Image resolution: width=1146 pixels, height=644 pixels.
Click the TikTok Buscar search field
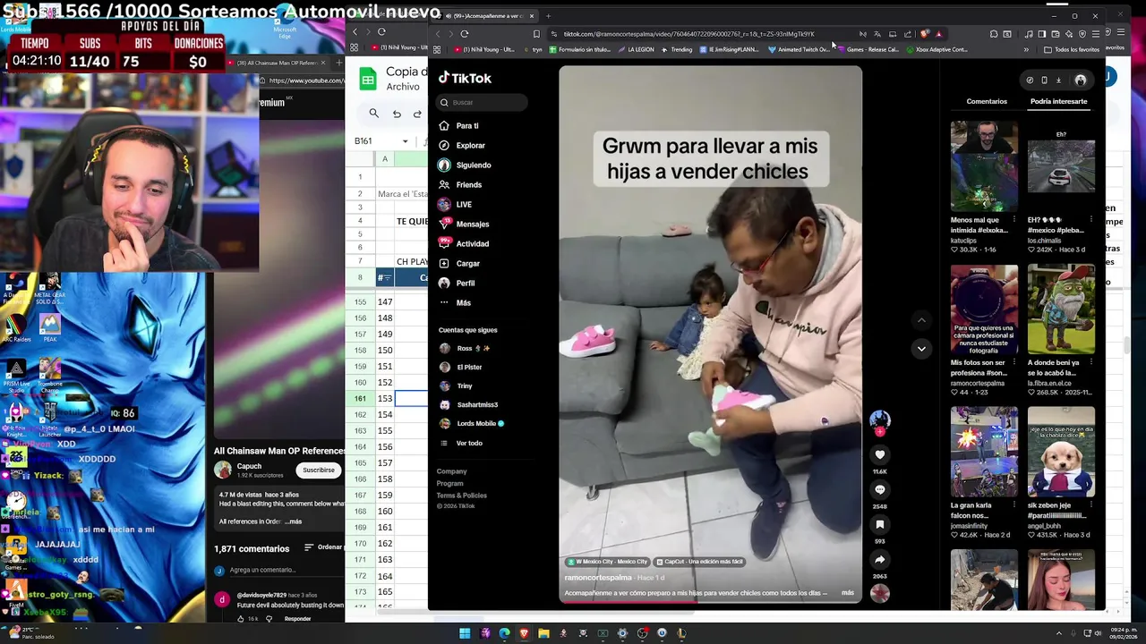click(482, 102)
